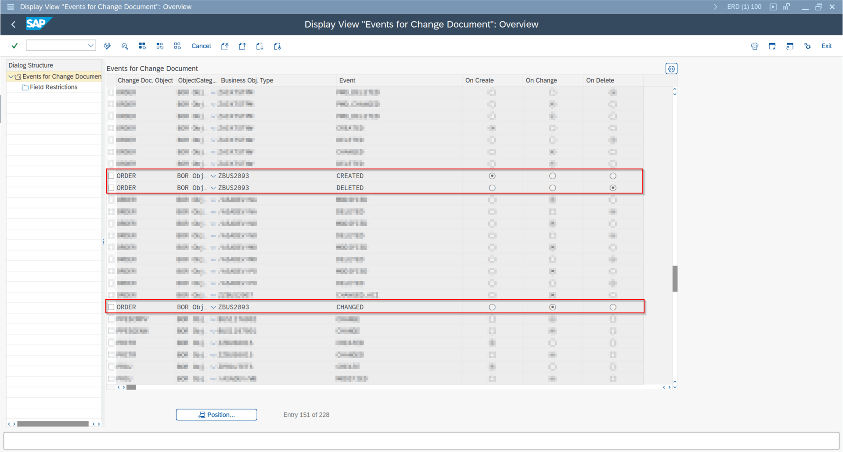Image resolution: width=843 pixels, height=452 pixels.
Task: Click the ERD (1) 100 system label
Action: point(744,7)
